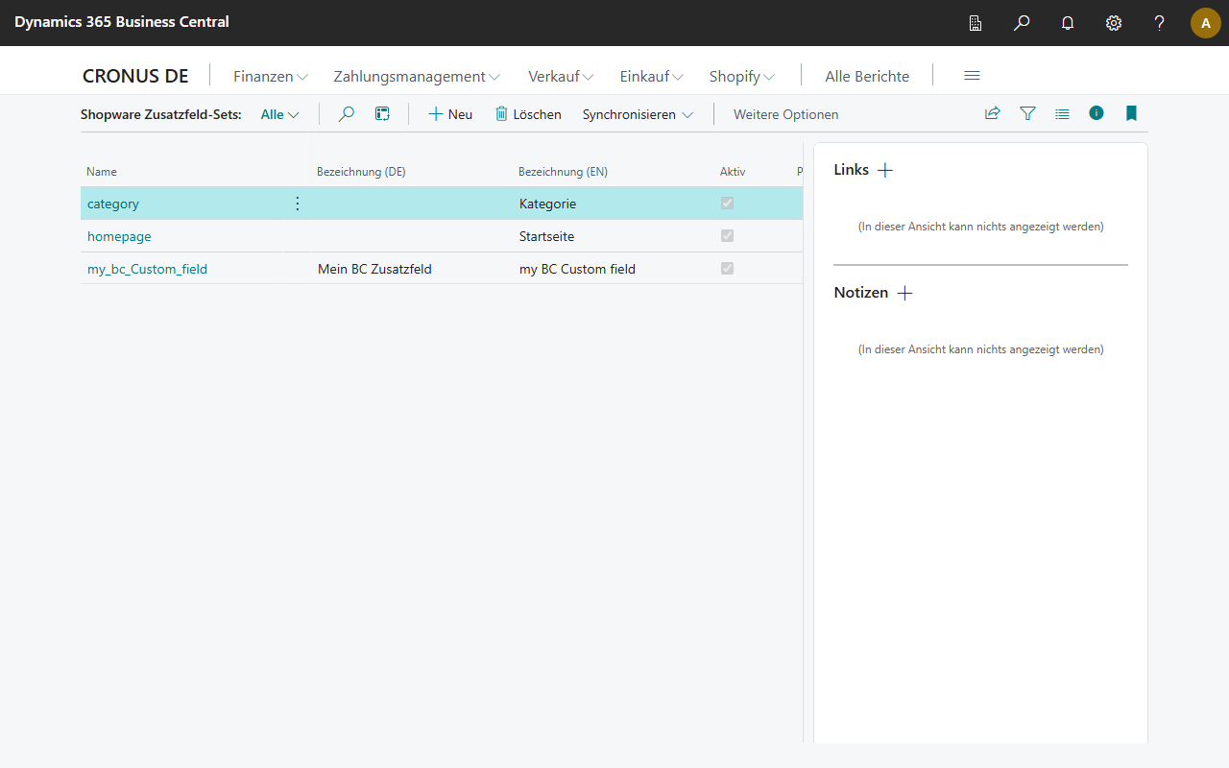Open the Shopify navigation menu

pyautogui.click(x=741, y=76)
